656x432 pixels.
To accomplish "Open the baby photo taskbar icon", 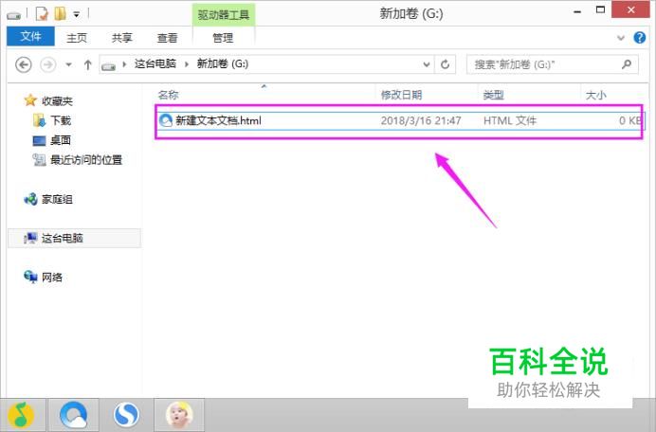I will click(x=179, y=415).
